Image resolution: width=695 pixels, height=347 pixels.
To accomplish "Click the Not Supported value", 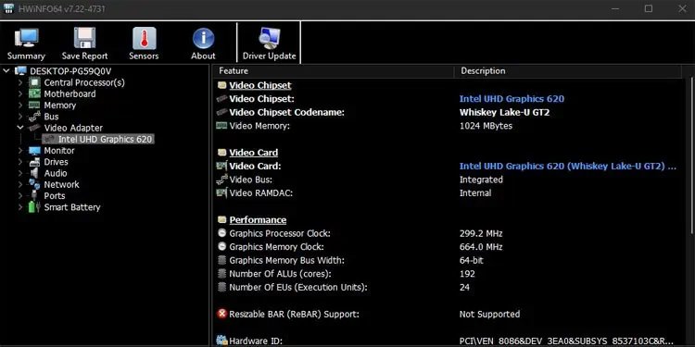I will (489, 315).
